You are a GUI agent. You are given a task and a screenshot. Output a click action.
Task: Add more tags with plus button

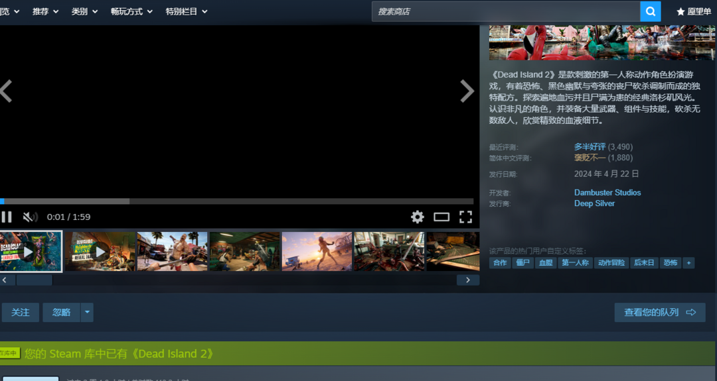pos(689,263)
